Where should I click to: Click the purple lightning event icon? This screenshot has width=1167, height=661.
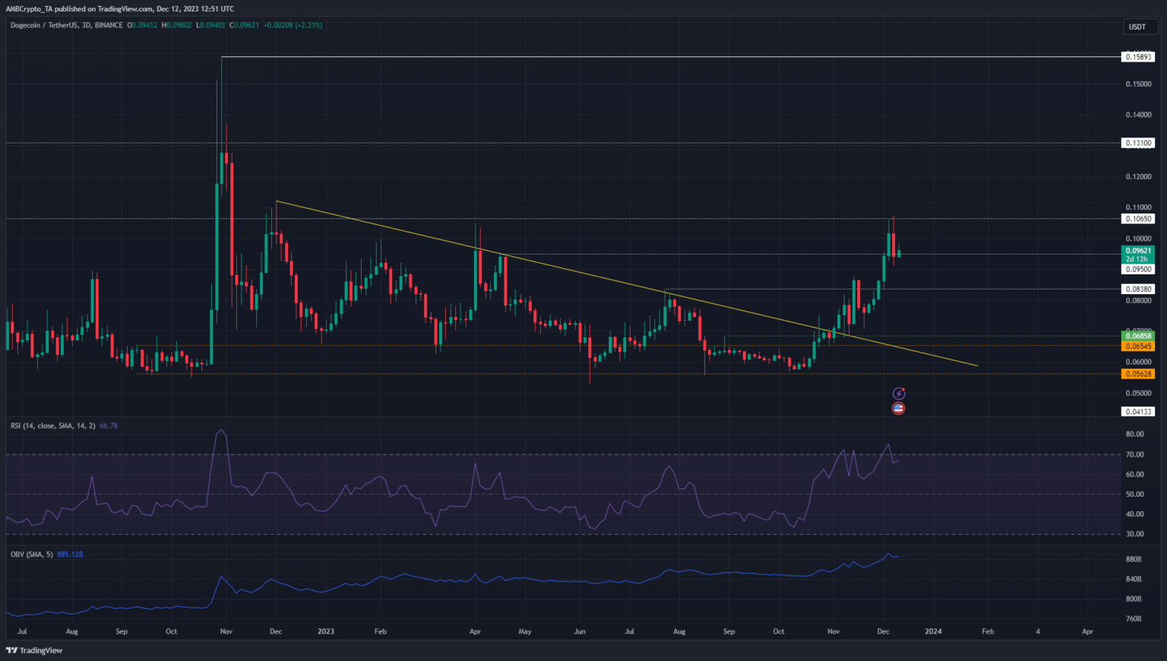(x=899, y=394)
